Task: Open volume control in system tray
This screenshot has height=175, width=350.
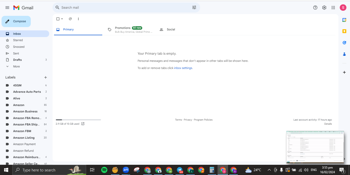Action: (306, 170)
